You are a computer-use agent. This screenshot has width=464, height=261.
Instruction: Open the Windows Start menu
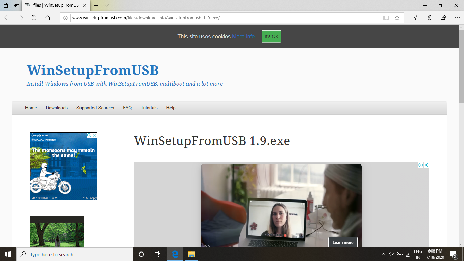point(8,254)
